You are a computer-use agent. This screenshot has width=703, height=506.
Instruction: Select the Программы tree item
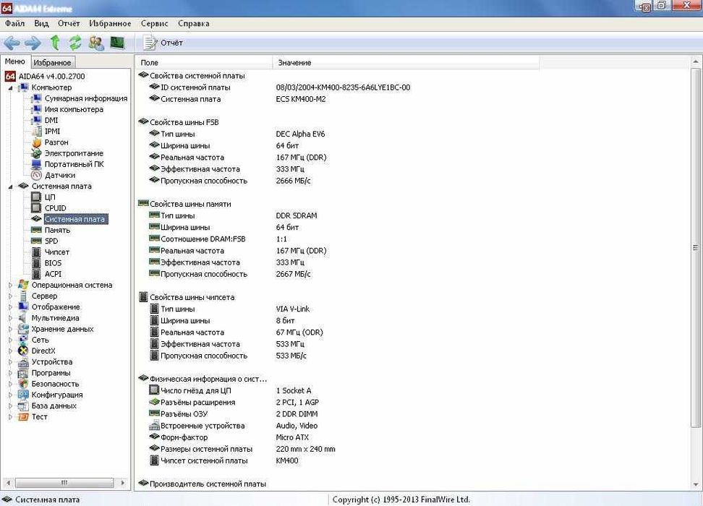pos(51,373)
